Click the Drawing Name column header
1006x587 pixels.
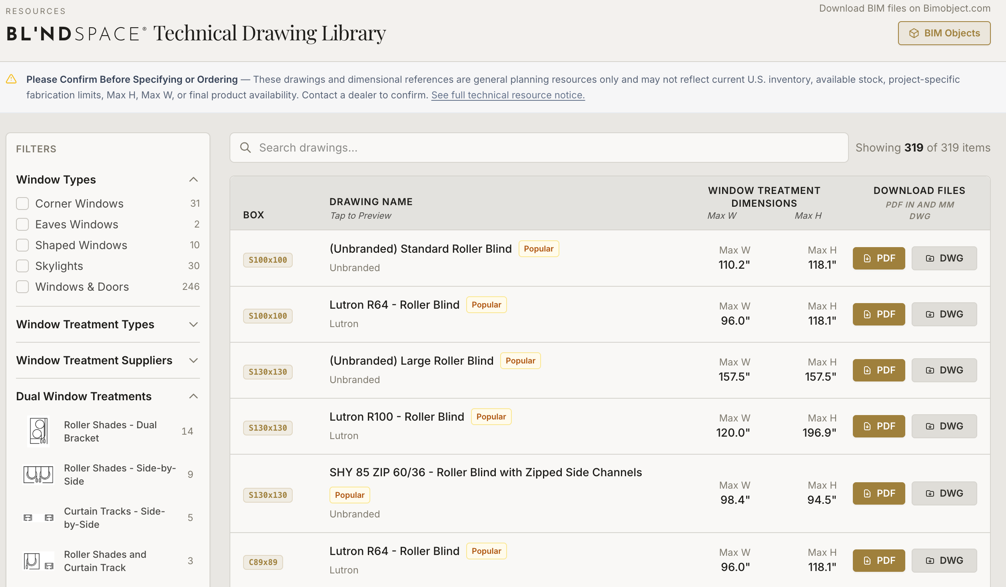pos(371,202)
